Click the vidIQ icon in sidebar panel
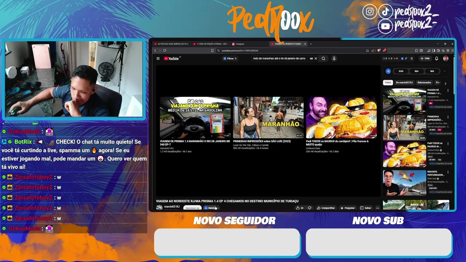Viewport: 466px width, 262px height. pyautogui.click(x=388, y=71)
